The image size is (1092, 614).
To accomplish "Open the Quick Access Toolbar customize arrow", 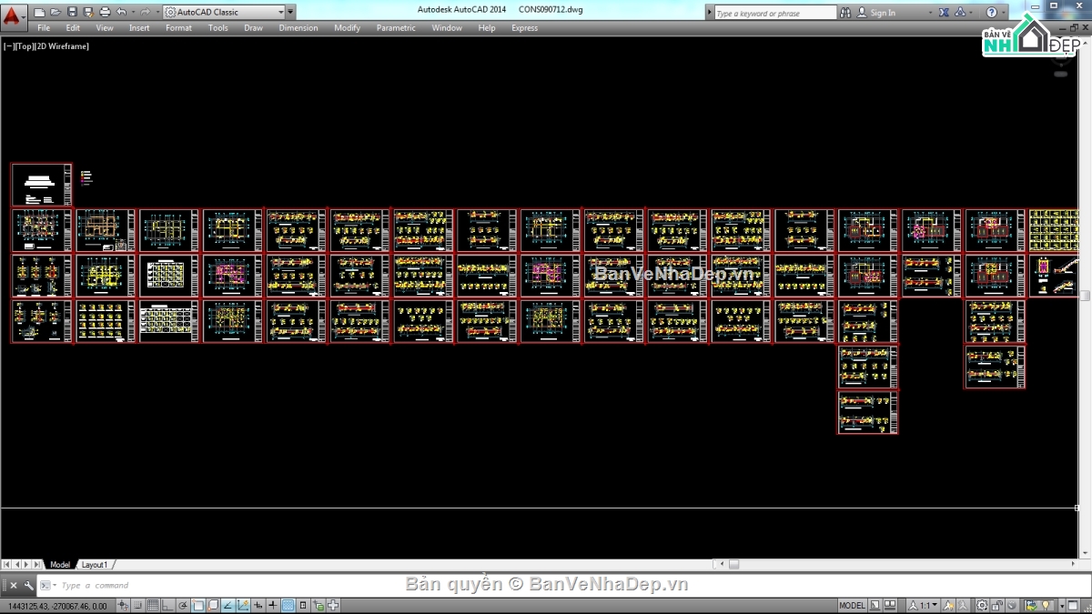I will click(x=290, y=13).
